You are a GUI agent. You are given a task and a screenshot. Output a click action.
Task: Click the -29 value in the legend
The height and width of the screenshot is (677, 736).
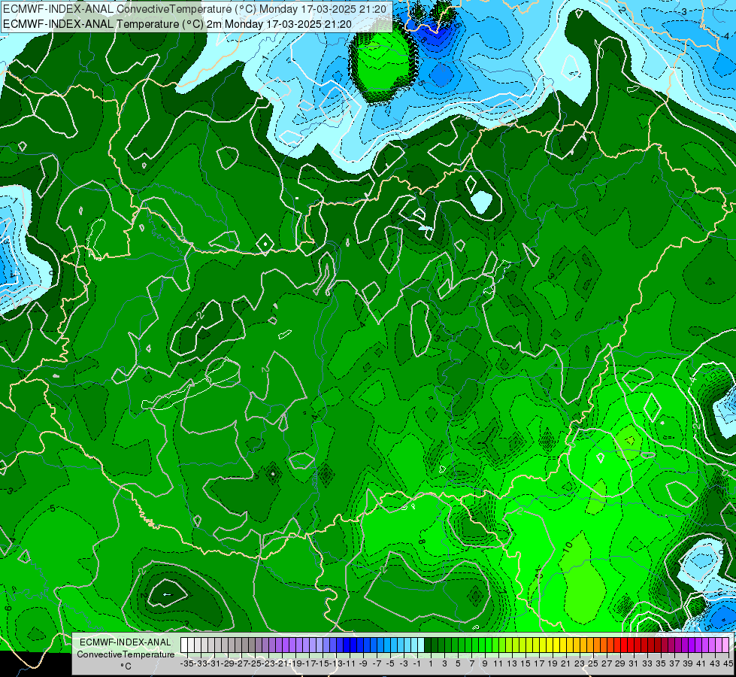pyautogui.click(x=228, y=663)
